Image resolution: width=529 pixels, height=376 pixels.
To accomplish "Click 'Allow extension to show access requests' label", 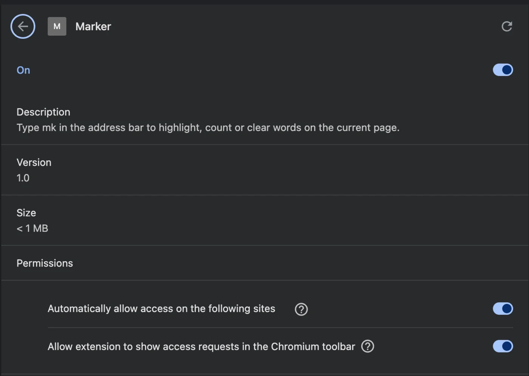I will coord(201,347).
